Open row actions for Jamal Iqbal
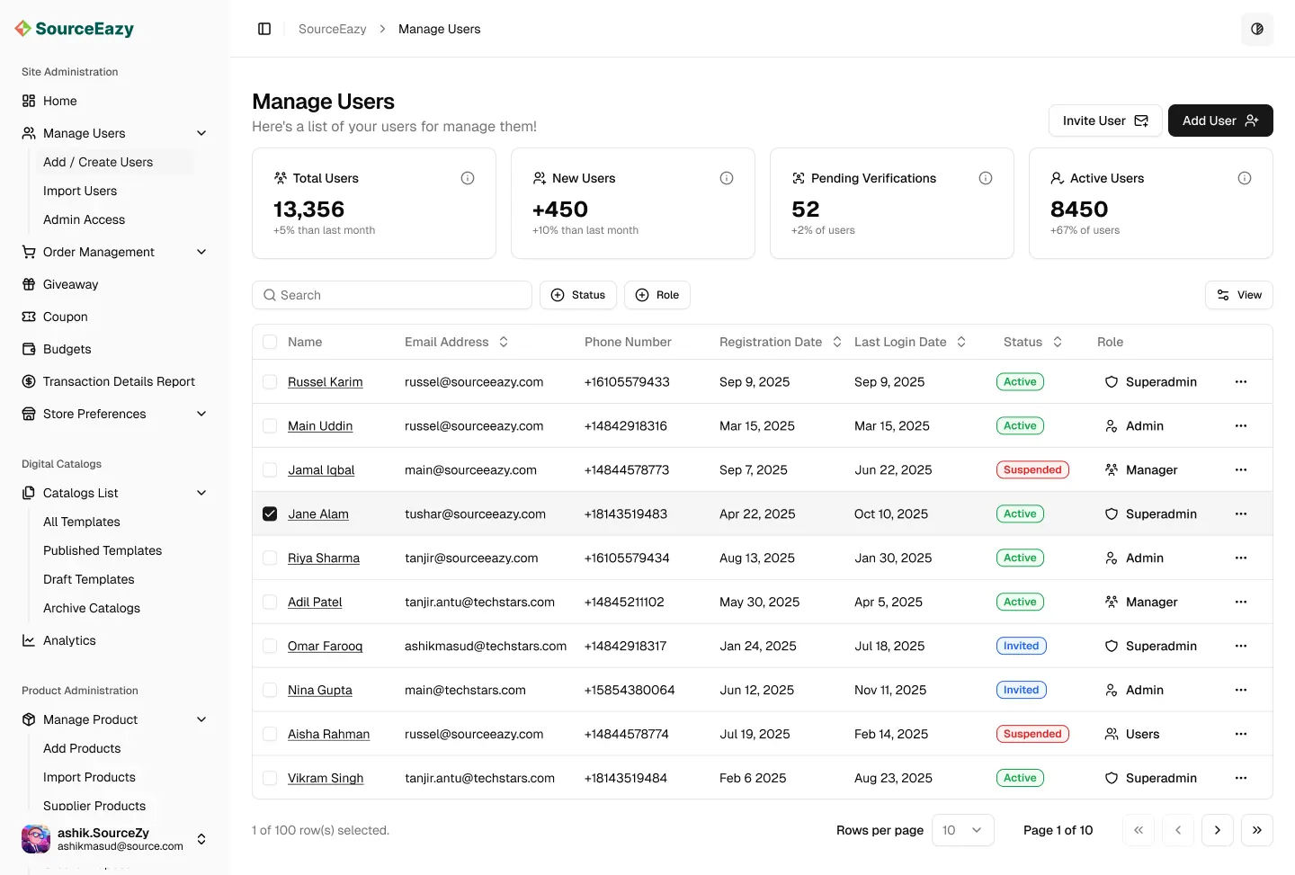Screen dimensions: 1295x875 coord(1241,470)
